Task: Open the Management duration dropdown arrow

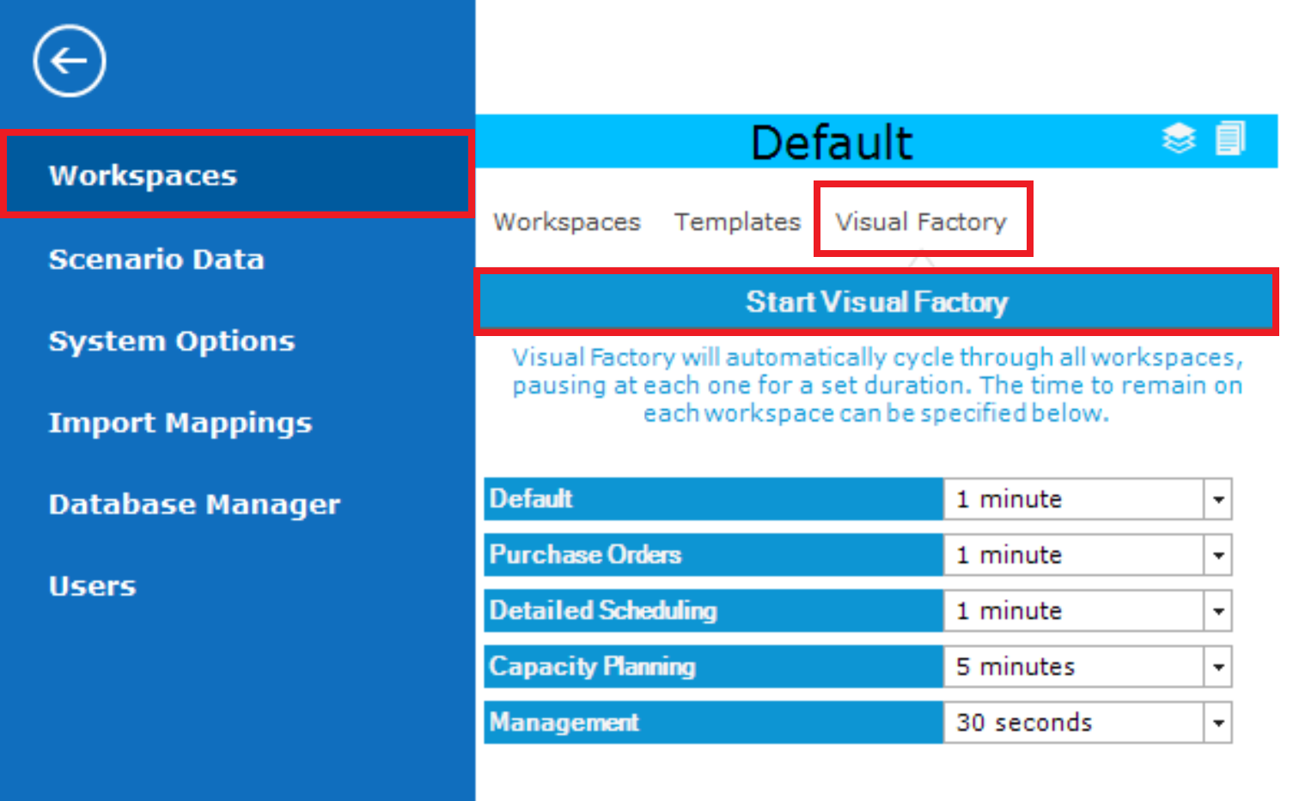Action: click(x=1218, y=723)
